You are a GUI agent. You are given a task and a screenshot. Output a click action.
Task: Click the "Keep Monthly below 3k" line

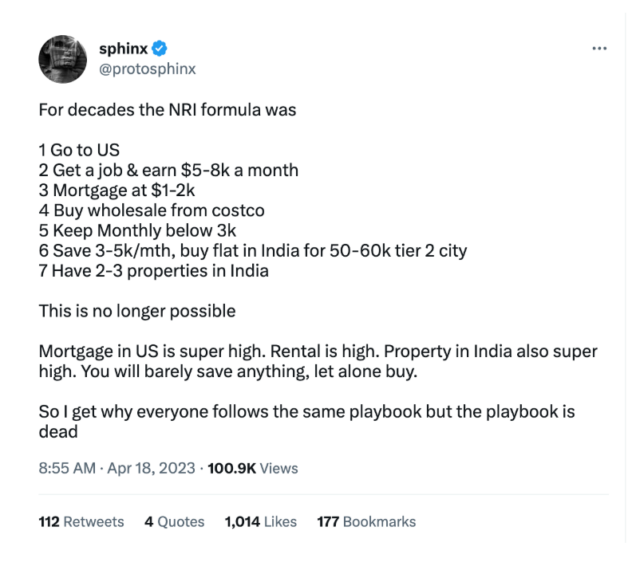tap(138, 230)
